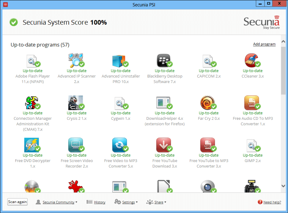The image size is (288, 213).
Task: Click the CCleaner 3.x label
Action: pos(253,76)
